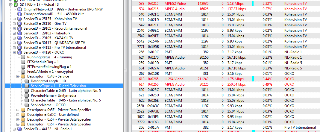
Task: Select the ProviderName Unitymedia entry
Action: pyautogui.click(x=48, y=95)
